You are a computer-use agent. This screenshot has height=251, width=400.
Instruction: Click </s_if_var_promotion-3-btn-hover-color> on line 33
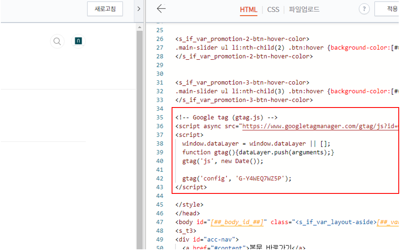(244, 100)
